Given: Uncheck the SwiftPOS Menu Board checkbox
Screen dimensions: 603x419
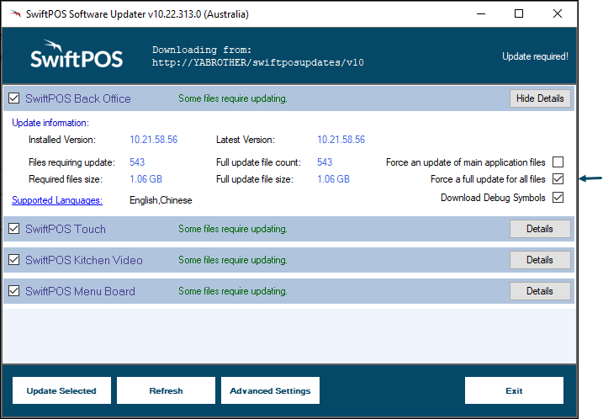Looking at the screenshot, I should [13, 291].
